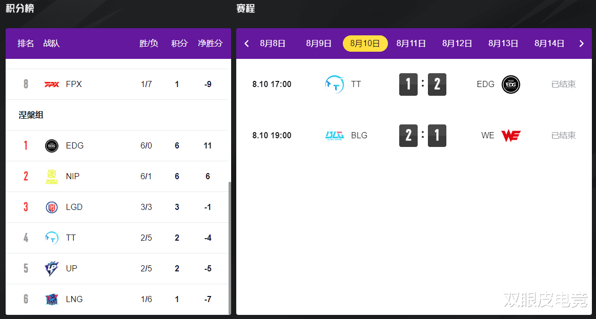
Task: Show later dates with right arrow
Action: (582, 44)
